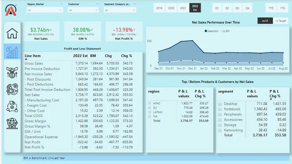Image resolution: width=292 pixels, height=164 pixels.
Task: Filter by quarter Q4
Action: [248, 8]
